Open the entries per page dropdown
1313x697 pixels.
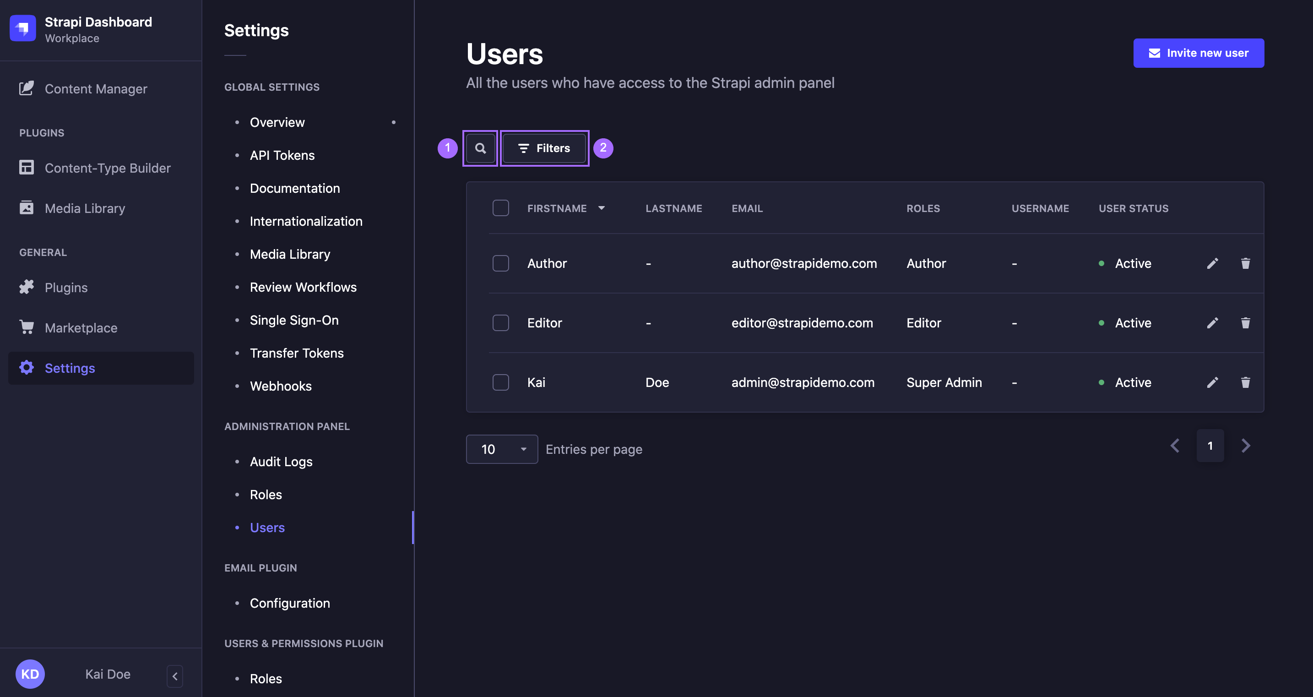click(x=502, y=449)
